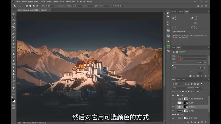Image resolution: width=221 pixels, height=124 pixels.
Task: Select the Clone Stamp tool
Action: [13, 54]
